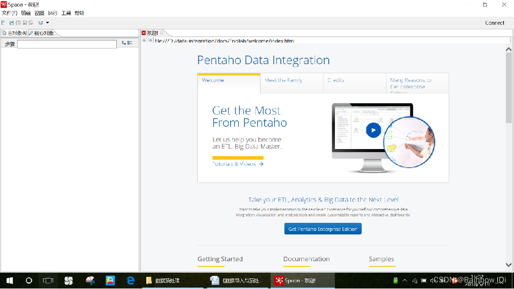Switch to the Word document taskbar item
Image resolution: width=514 pixels, height=289 pixels.
[238, 280]
